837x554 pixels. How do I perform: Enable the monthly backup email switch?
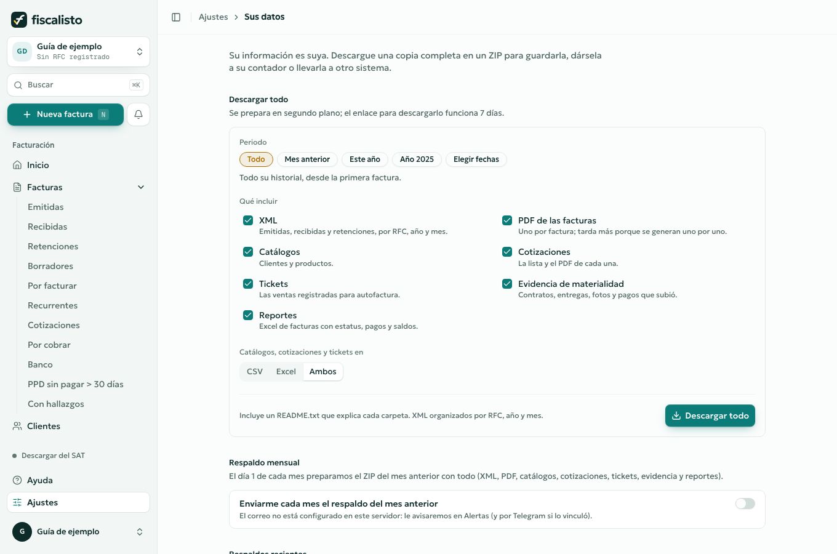[x=745, y=504]
